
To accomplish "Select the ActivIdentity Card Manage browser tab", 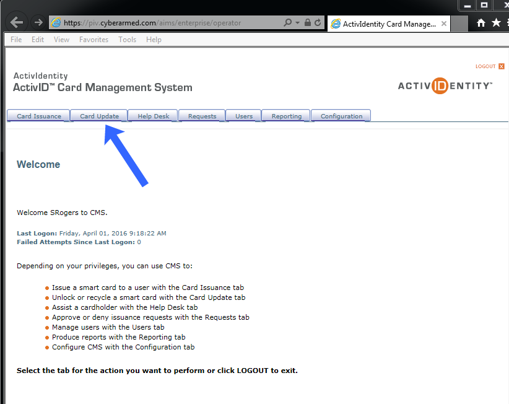I will (x=389, y=24).
